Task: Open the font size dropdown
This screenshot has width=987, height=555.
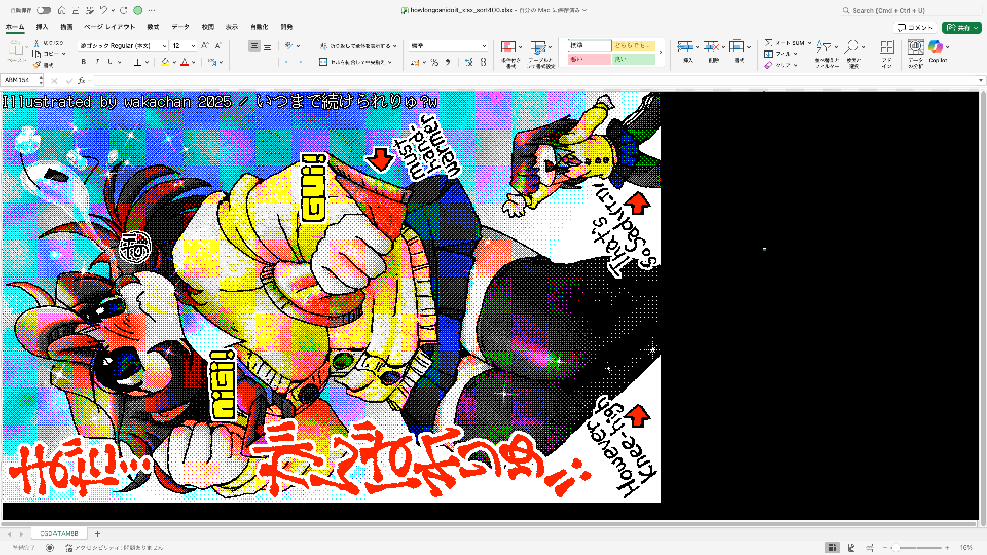Action: click(194, 45)
